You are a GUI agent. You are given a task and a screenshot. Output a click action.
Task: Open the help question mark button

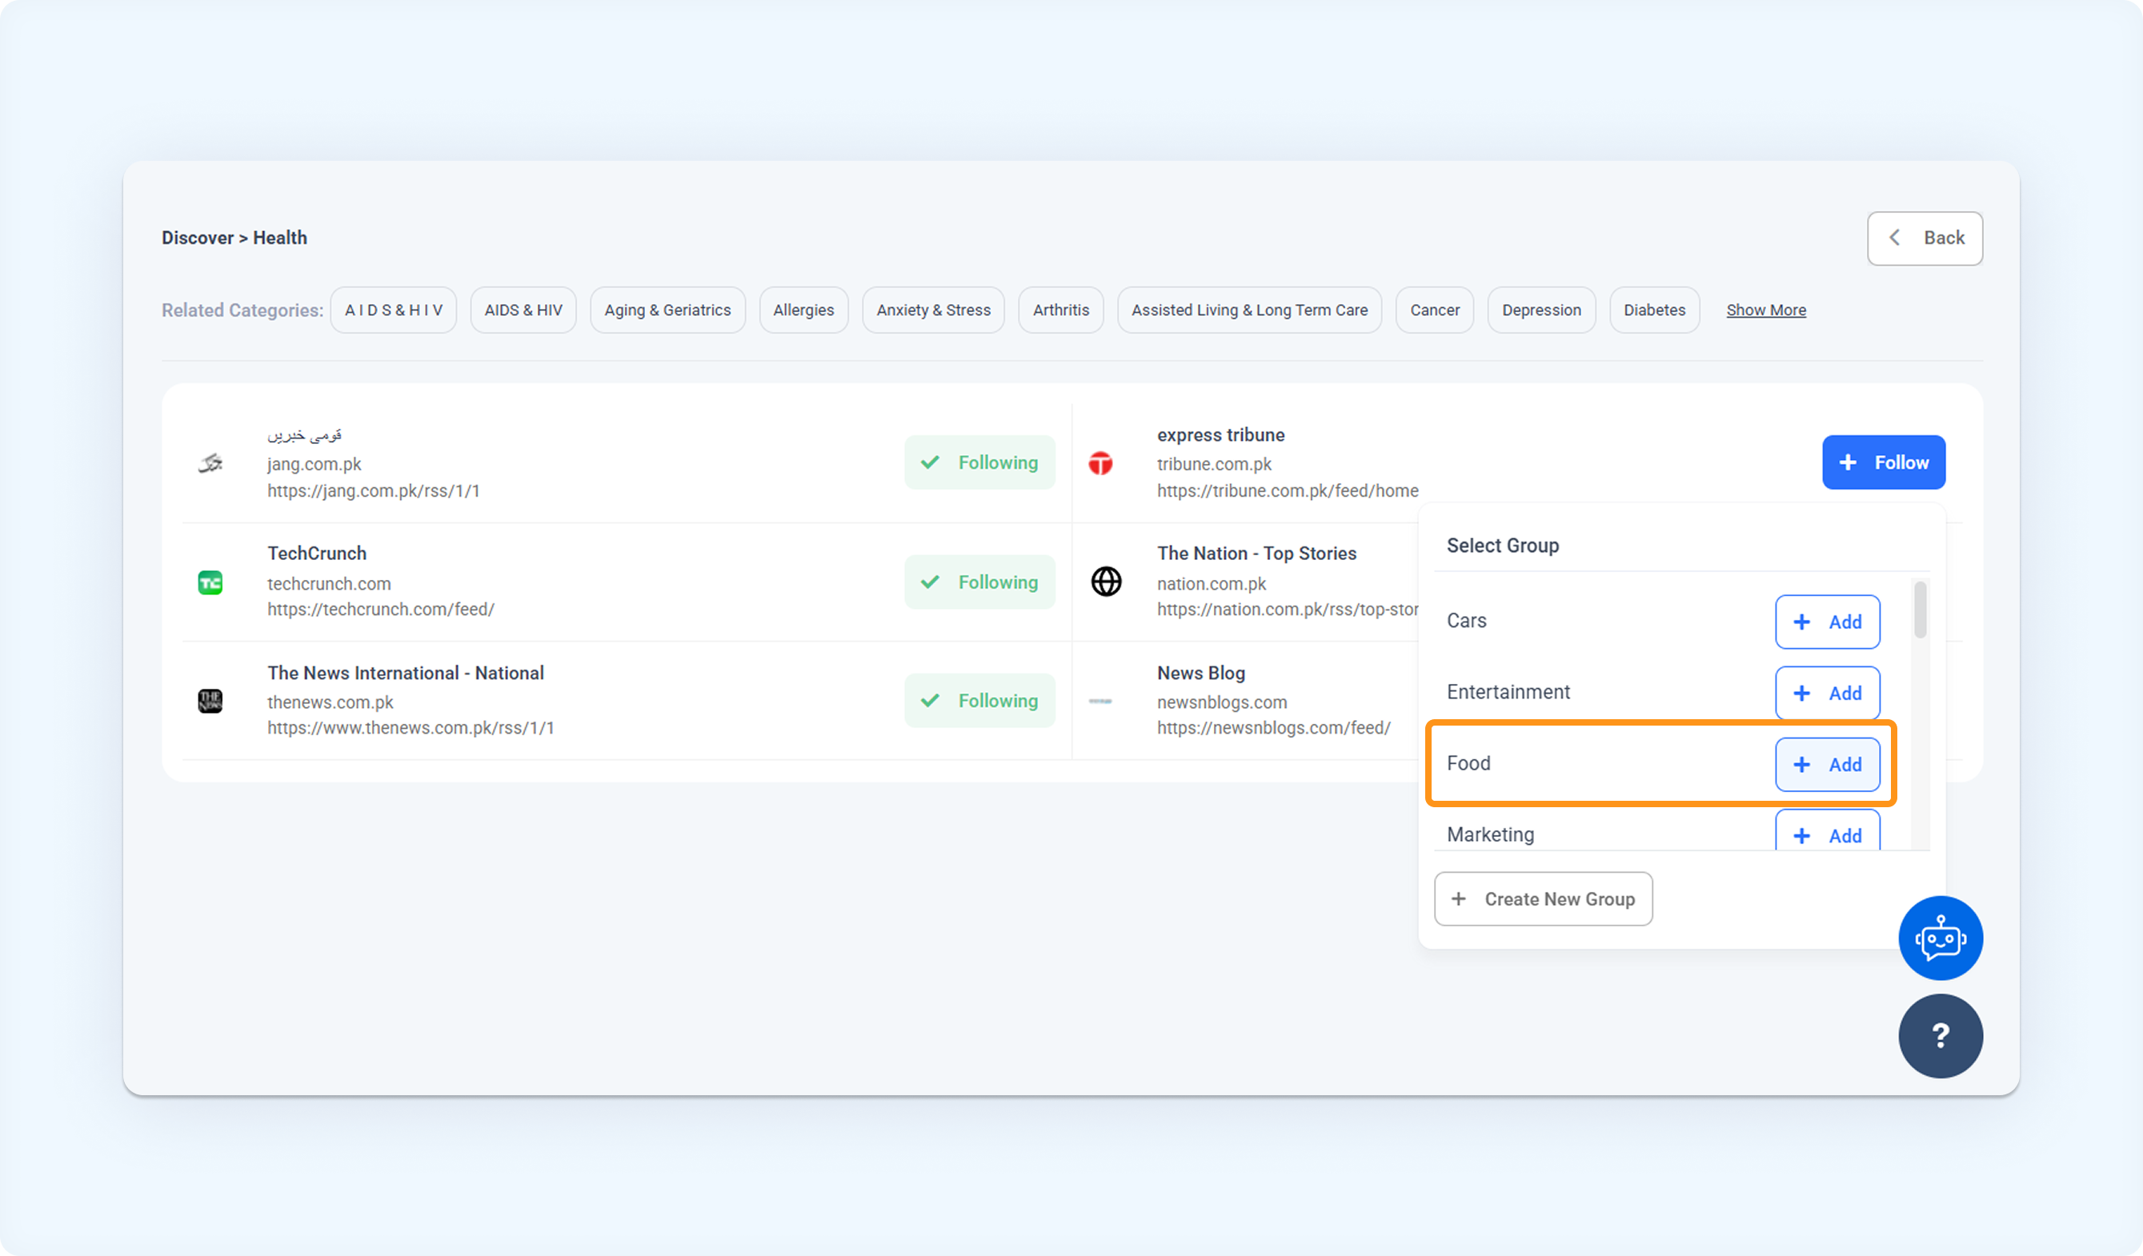click(1940, 1036)
